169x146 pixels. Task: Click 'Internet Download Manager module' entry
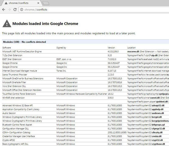point(20,71)
